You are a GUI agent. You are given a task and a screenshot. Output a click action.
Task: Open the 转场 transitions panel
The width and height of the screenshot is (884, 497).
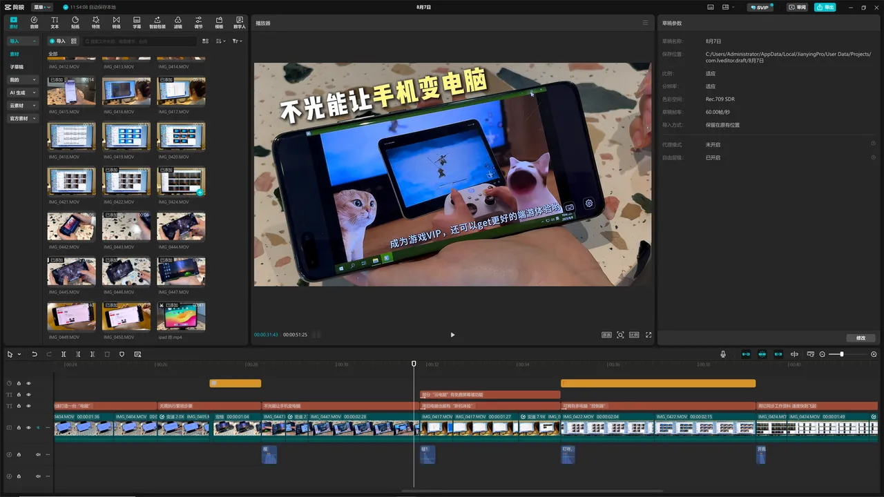coord(116,23)
